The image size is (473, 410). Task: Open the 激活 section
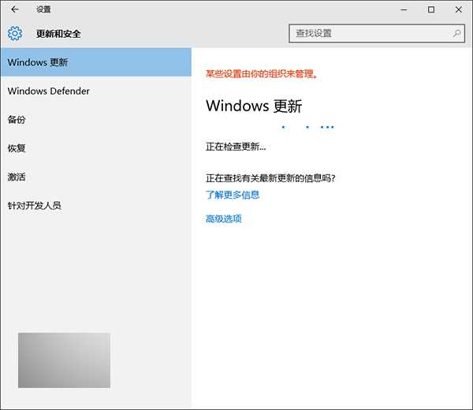[x=96, y=177]
